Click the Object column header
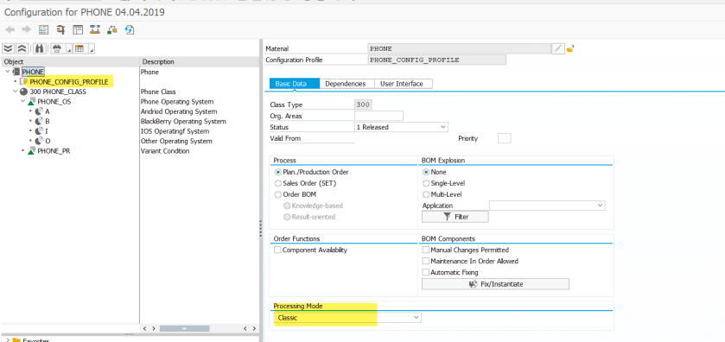Viewport: 725px width, 342px height. click(70, 61)
